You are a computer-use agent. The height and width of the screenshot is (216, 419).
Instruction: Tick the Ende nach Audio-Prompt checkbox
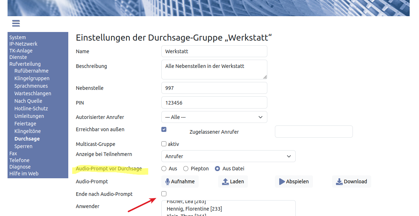[164, 194]
